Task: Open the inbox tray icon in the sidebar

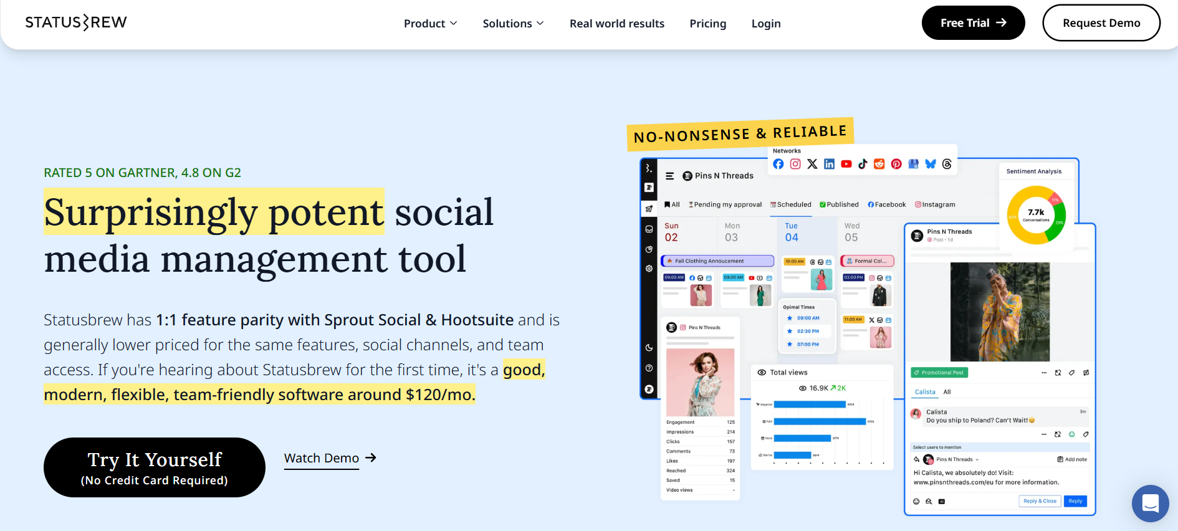Action: 649,229
